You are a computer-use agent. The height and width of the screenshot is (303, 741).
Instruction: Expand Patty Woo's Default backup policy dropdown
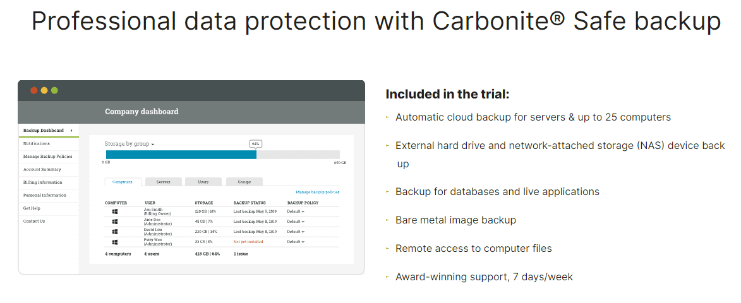(296, 242)
